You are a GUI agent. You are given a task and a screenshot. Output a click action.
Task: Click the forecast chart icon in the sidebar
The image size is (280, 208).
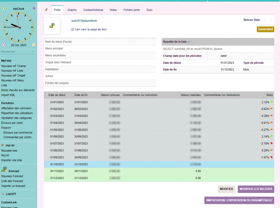(4, 169)
